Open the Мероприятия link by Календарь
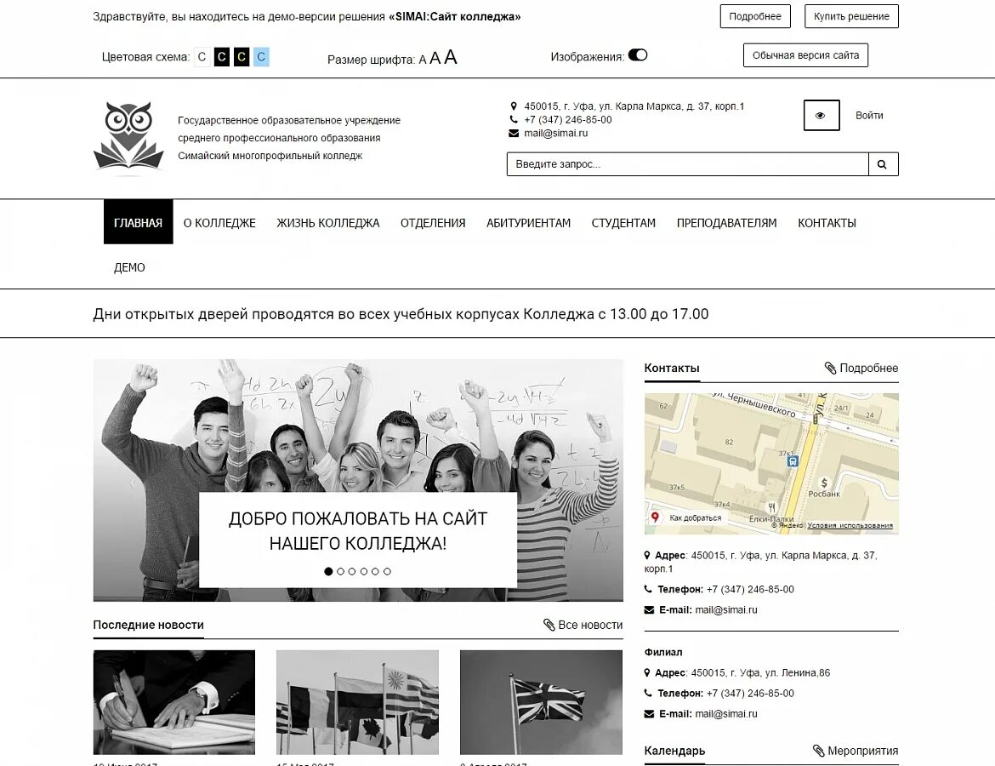This screenshot has width=995, height=766. tap(863, 751)
